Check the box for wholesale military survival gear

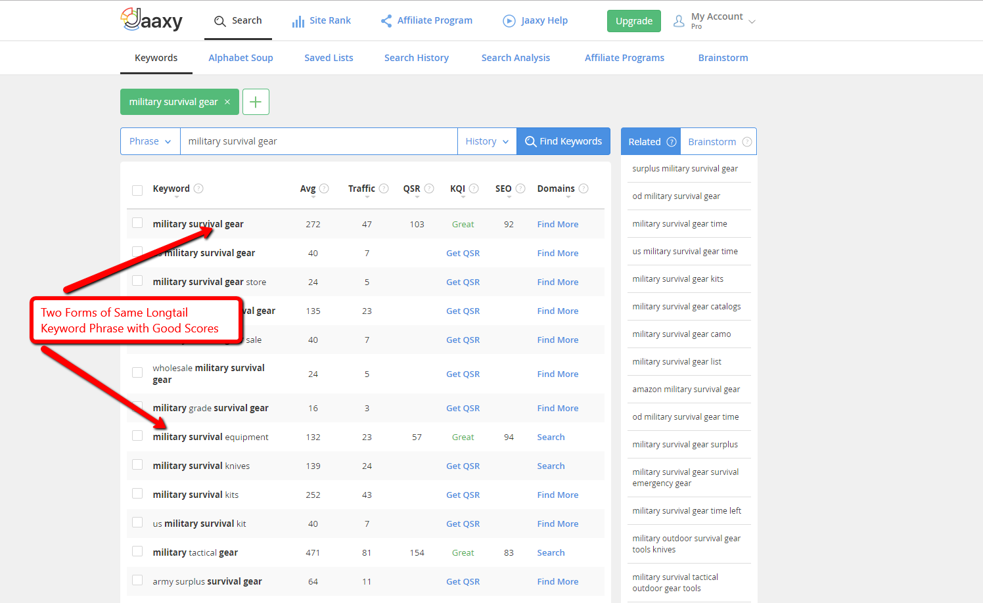click(x=137, y=372)
